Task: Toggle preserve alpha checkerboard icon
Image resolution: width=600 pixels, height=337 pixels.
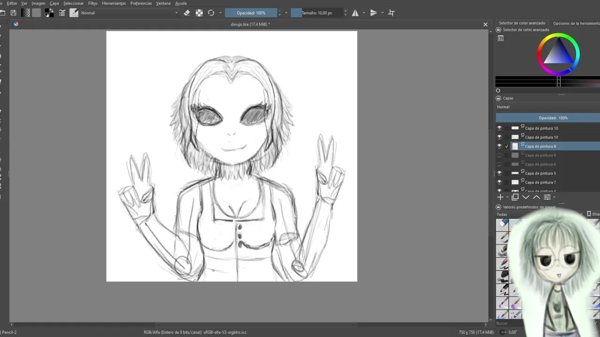Action: point(199,13)
